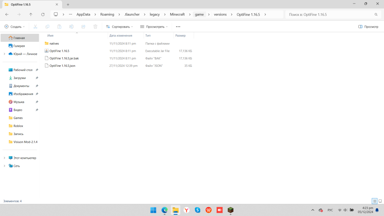Click the Roaming breadcrumb
Viewport: 384px width, 216px height.
pyautogui.click(x=107, y=15)
